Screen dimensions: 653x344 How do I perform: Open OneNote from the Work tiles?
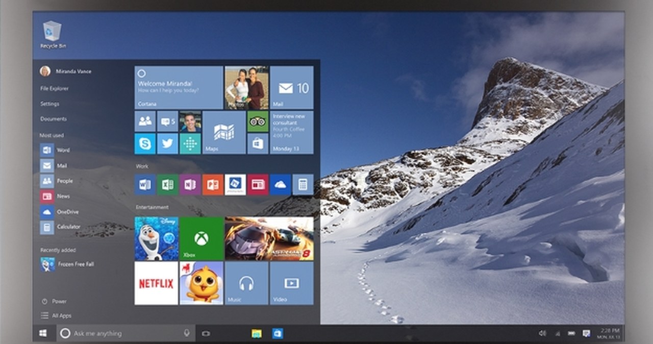click(190, 184)
